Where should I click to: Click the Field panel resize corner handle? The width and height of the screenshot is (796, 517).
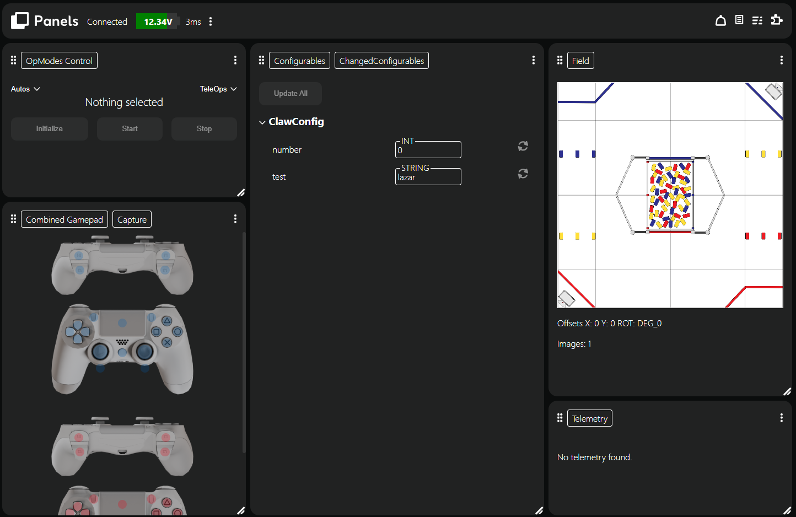[787, 391]
